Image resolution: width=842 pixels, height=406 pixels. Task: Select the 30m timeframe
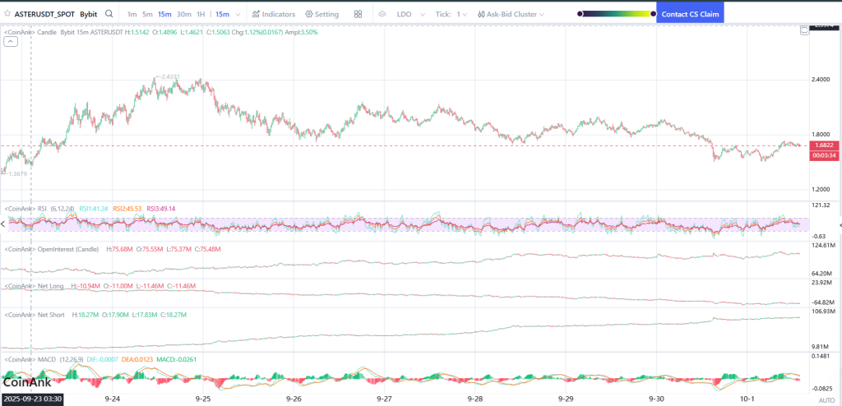[x=183, y=14]
